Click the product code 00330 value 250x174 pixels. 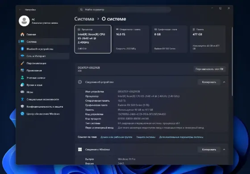coord(133,119)
